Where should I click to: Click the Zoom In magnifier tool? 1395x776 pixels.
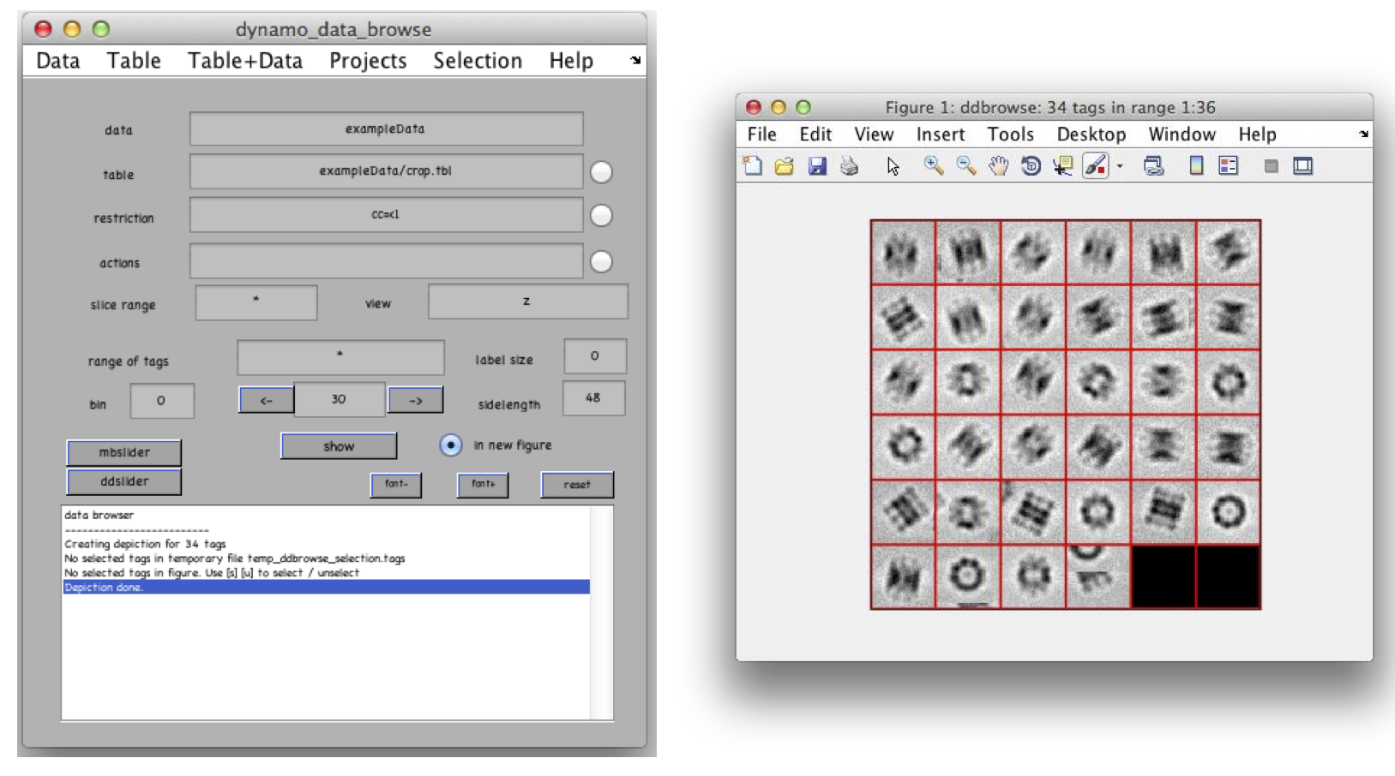click(x=933, y=166)
